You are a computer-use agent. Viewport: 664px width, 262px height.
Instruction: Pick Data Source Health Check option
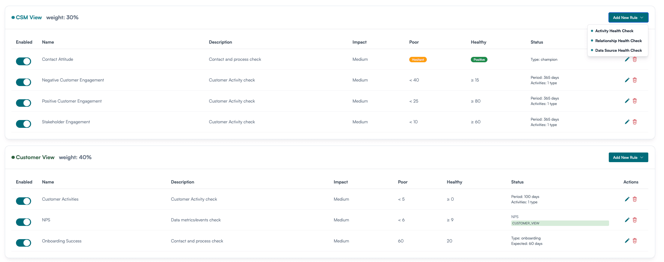click(618, 50)
